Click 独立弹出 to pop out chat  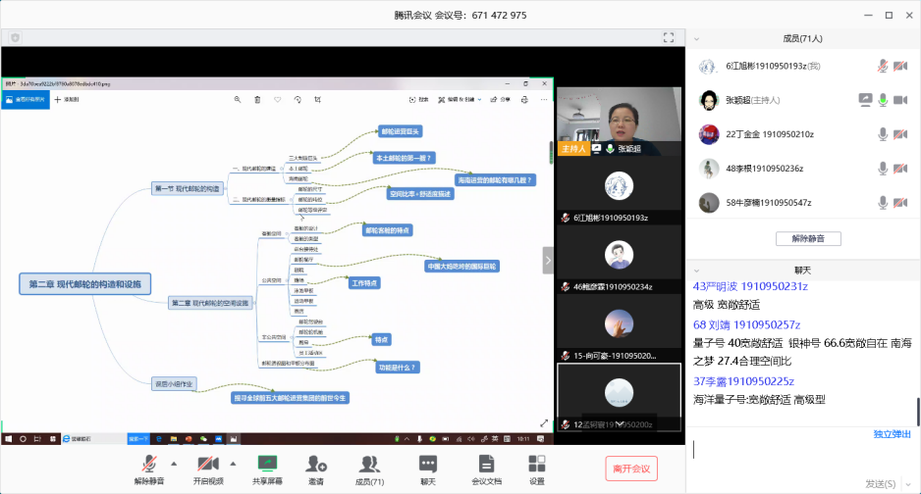(x=892, y=434)
